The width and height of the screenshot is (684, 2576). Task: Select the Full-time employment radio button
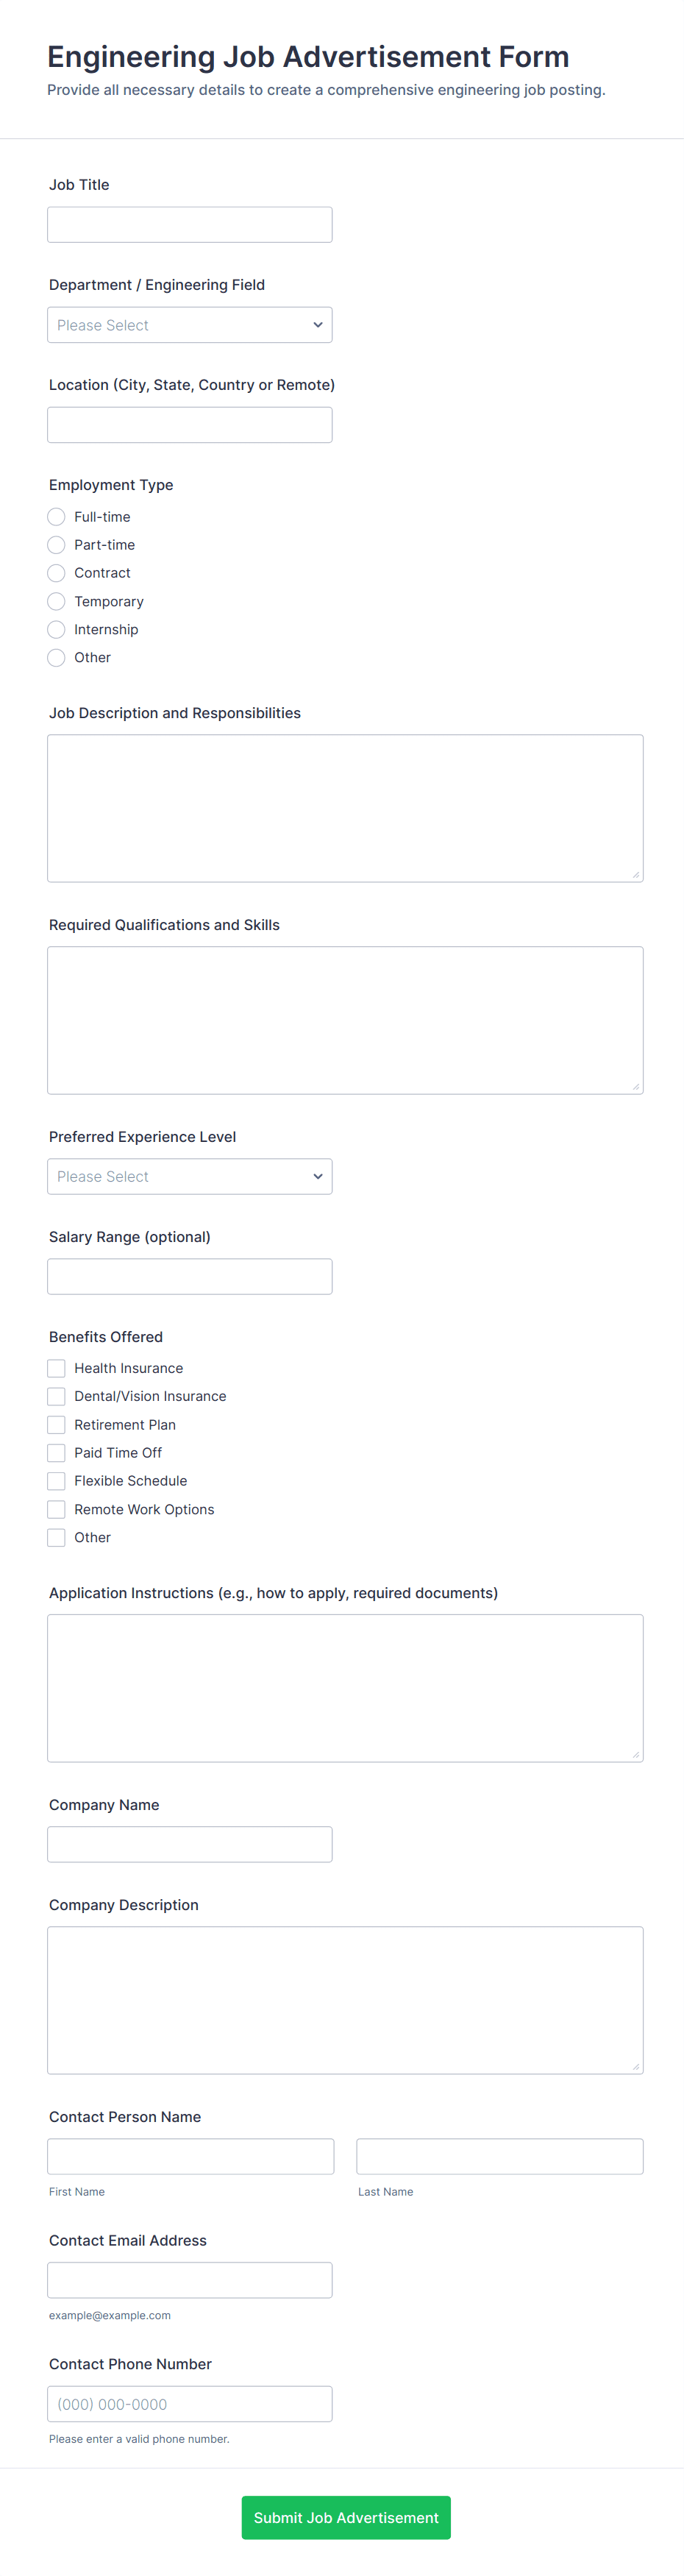(x=57, y=517)
